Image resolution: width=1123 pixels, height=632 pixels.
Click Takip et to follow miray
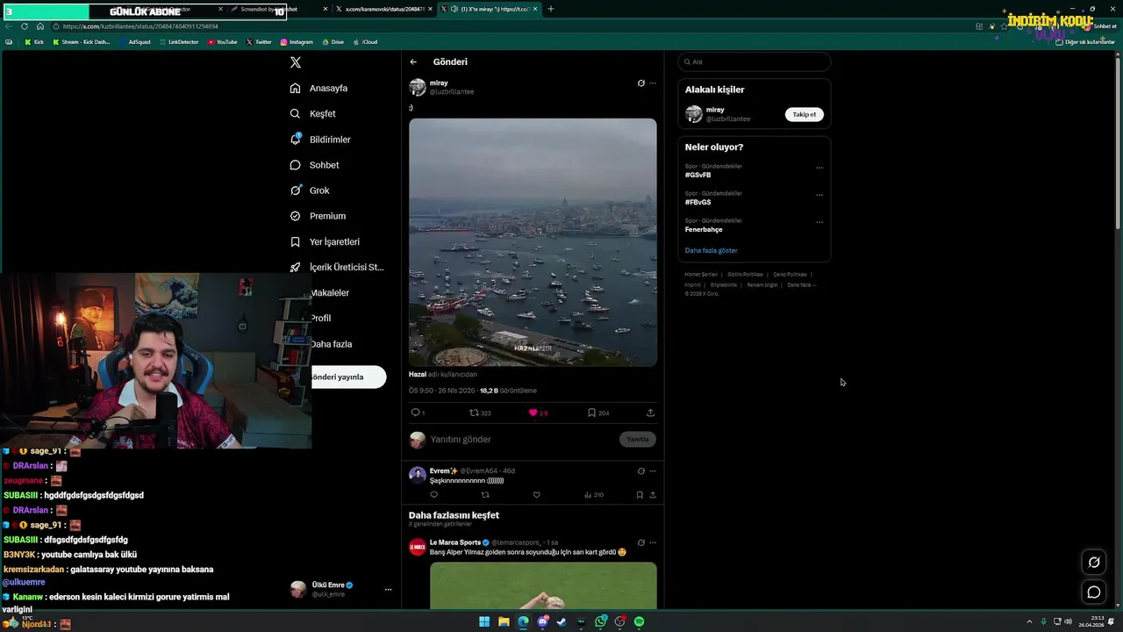pos(804,114)
